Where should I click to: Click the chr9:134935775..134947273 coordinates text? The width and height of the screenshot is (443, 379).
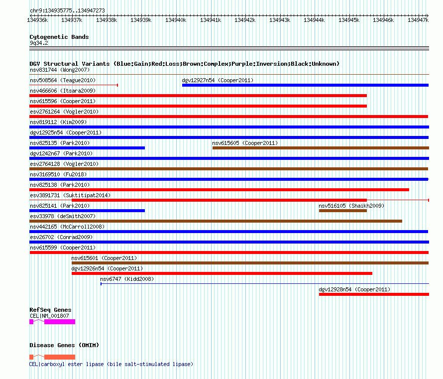(67, 10)
